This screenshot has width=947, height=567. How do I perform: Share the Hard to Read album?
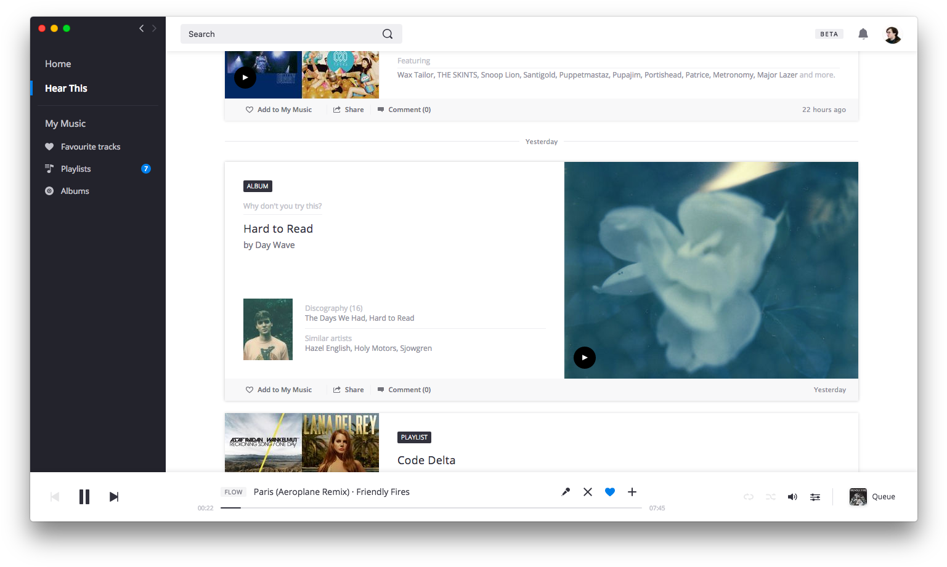click(349, 390)
